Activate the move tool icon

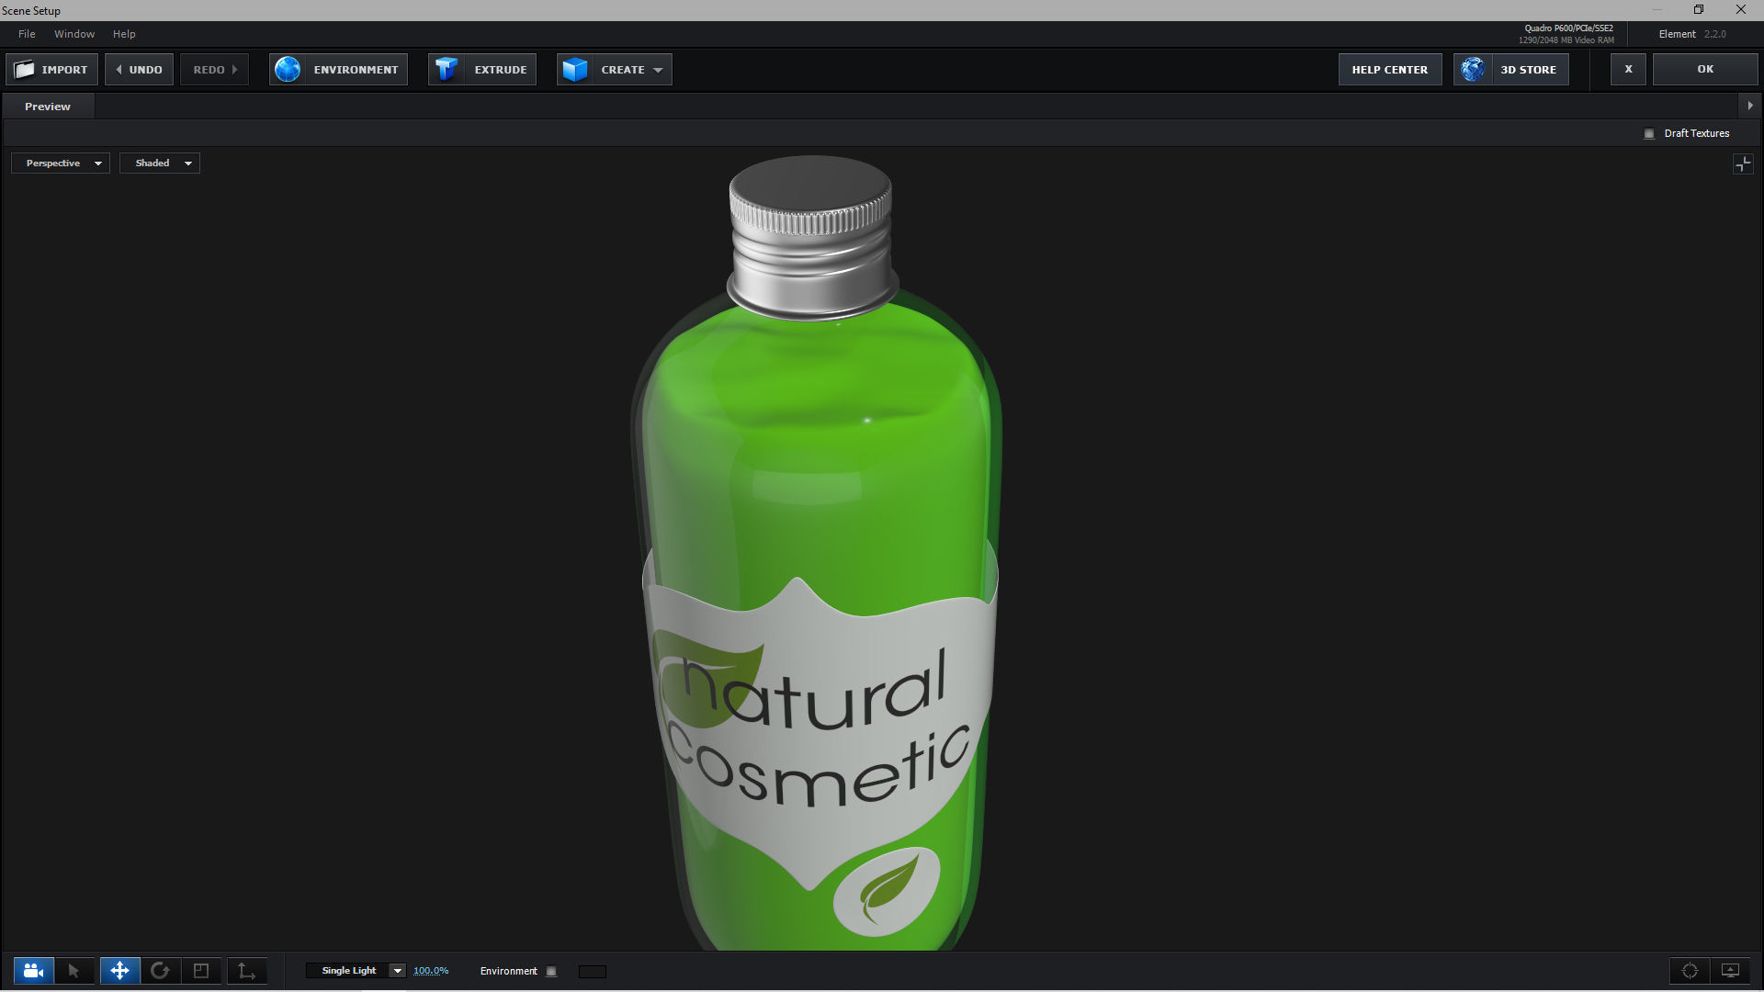pyautogui.click(x=119, y=971)
